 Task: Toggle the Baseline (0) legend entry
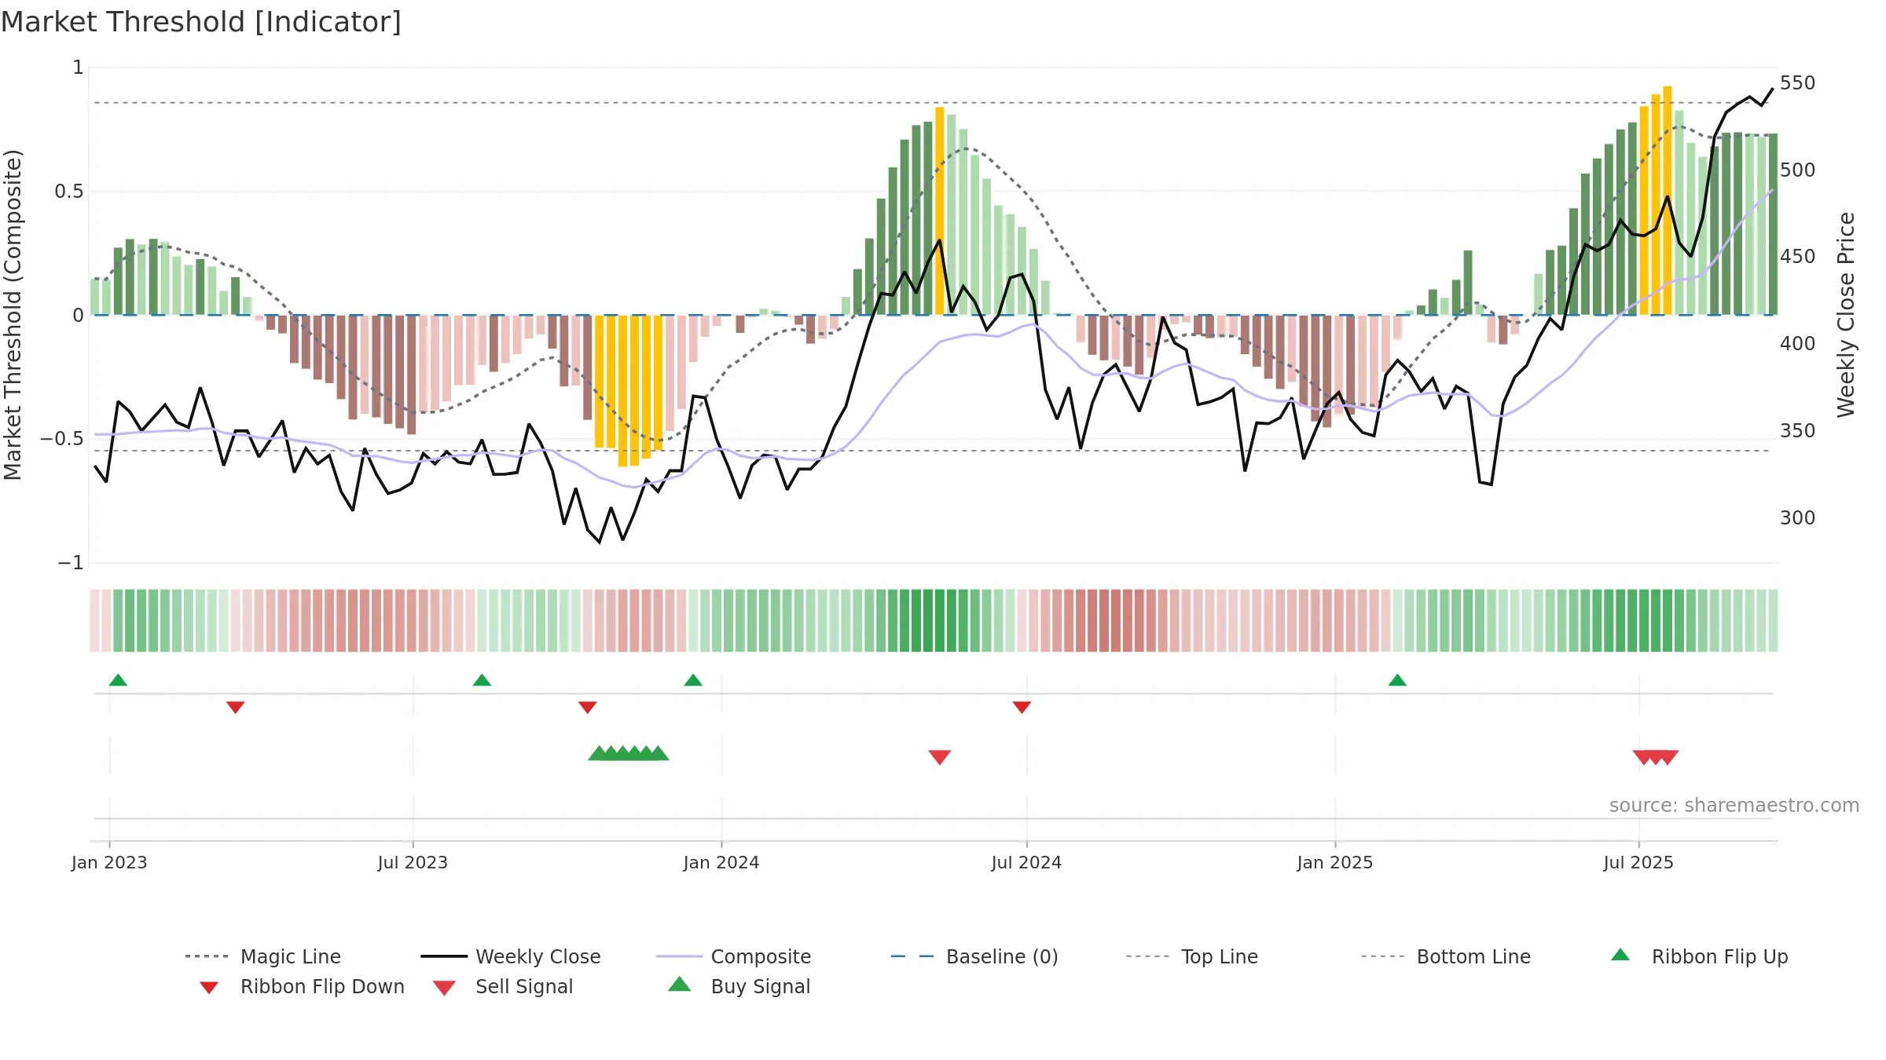(x=974, y=956)
